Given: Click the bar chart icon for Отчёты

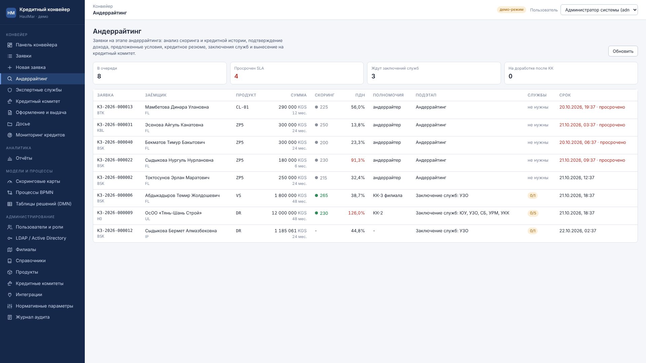Looking at the screenshot, I should (10, 158).
